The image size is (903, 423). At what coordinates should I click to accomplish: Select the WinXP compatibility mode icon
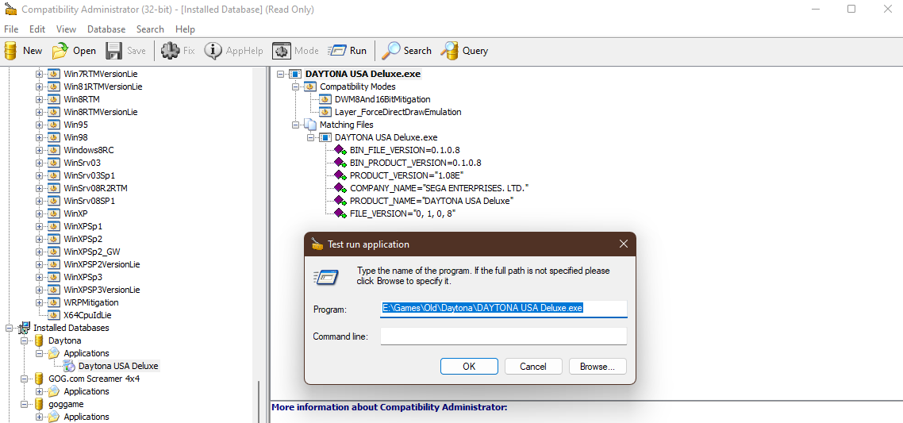(53, 213)
